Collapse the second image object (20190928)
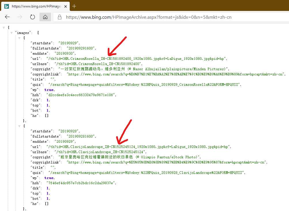289x211 pixels. (x=19, y=126)
